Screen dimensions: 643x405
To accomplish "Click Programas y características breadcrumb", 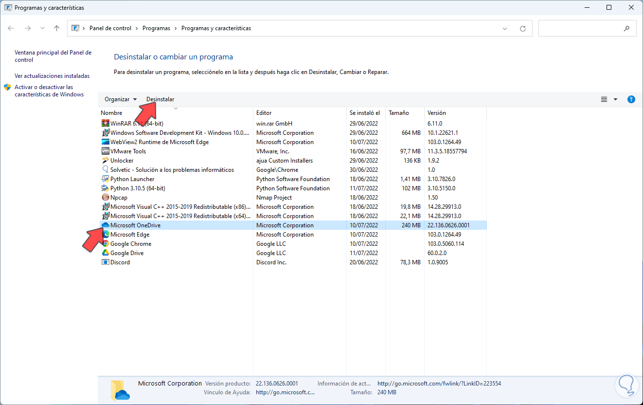I will pos(216,28).
